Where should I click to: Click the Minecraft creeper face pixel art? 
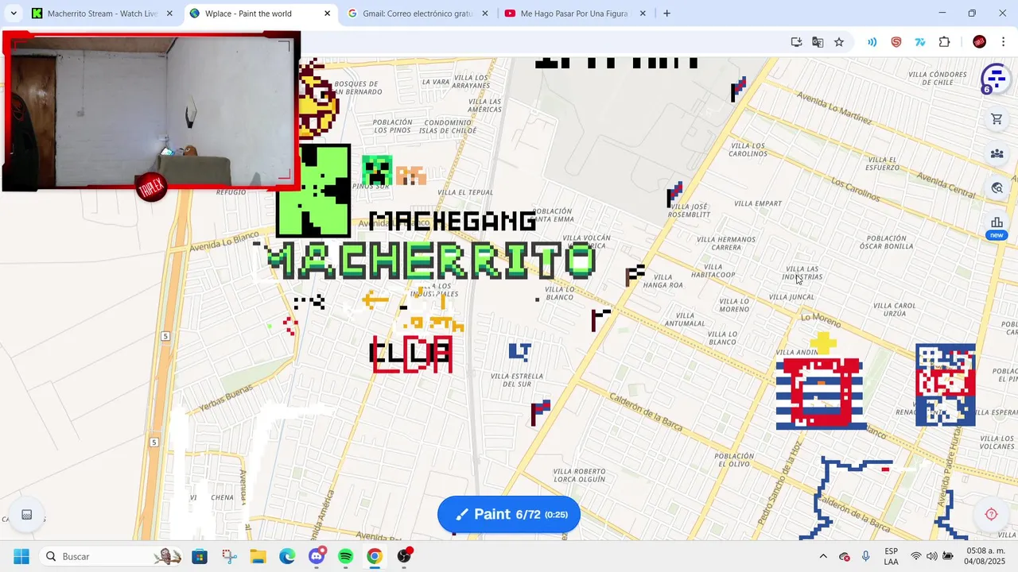point(376,169)
